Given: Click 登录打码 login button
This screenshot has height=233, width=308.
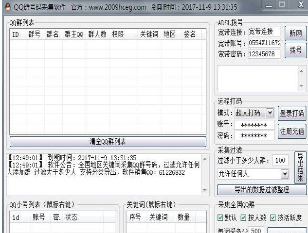Looking at the screenshot, I should pyautogui.click(x=292, y=113).
